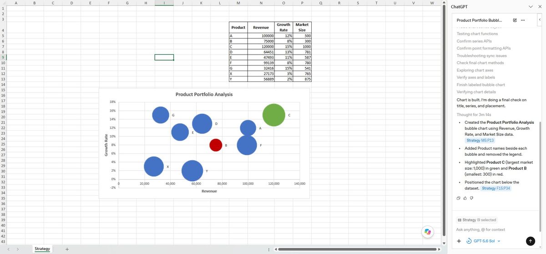The height and width of the screenshot is (254, 546).
Task: Select cell with market size 875
Action: (x=302, y=79)
